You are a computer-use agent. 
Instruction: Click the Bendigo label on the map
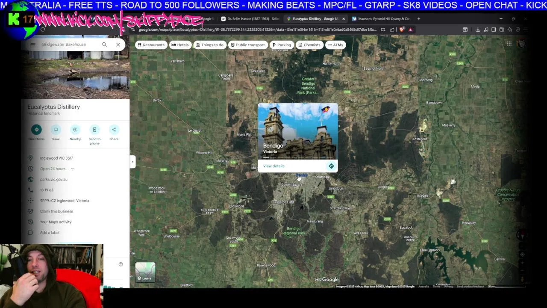[x=302, y=175]
